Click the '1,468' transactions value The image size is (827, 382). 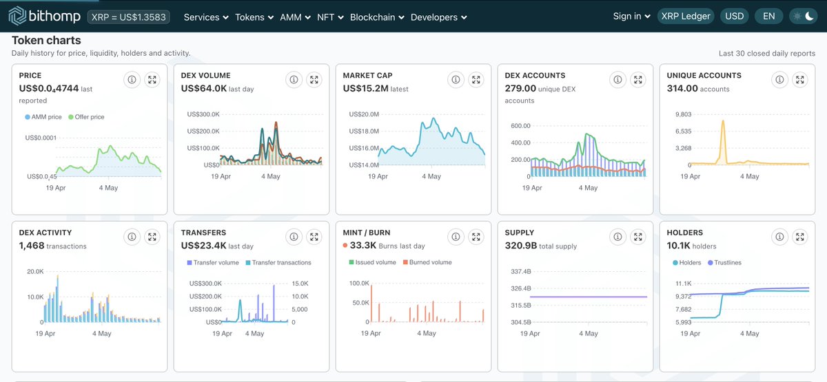(32, 245)
